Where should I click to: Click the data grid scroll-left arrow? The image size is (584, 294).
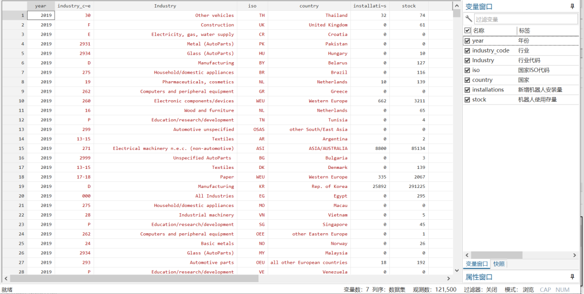[6, 278]
